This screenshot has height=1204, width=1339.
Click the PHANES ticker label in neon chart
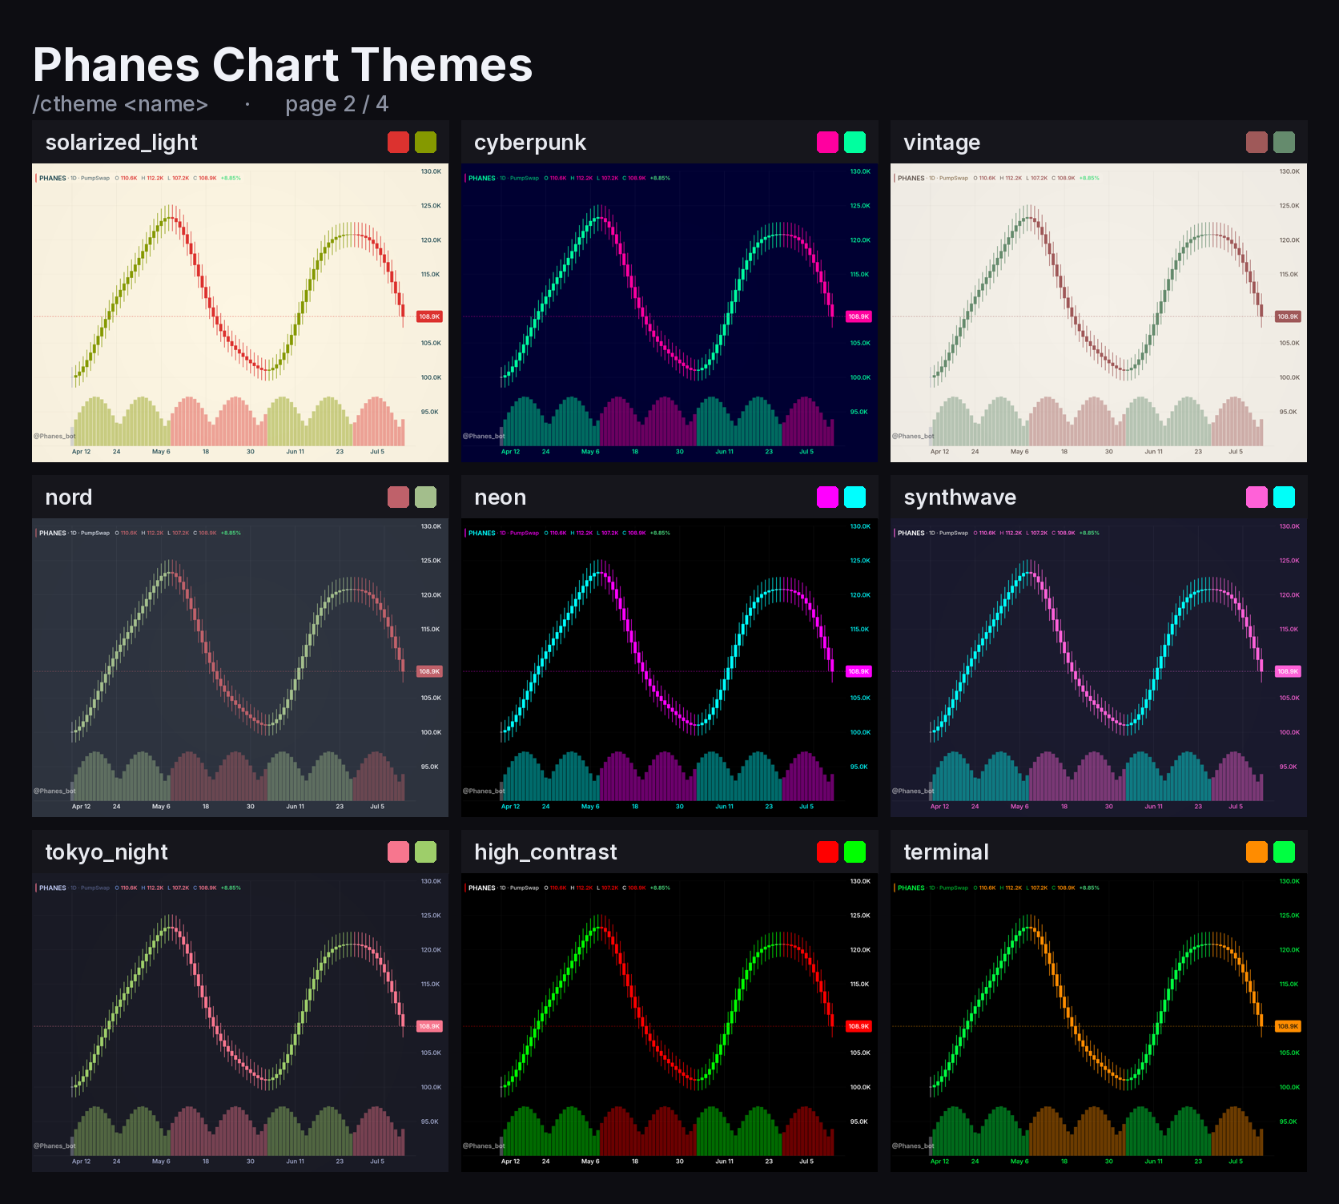coord(482,533)
